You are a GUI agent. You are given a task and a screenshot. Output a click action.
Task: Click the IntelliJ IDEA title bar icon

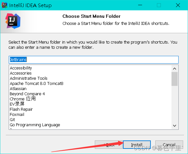tap(5, 5)
